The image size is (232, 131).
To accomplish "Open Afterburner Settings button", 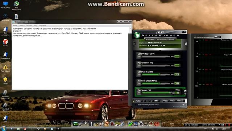I will coord(180,101).
